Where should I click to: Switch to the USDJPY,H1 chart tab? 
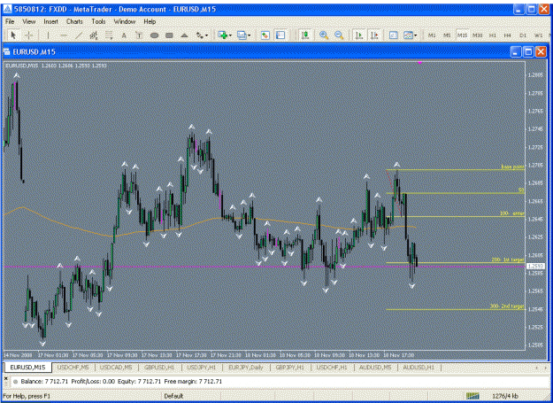202,368
